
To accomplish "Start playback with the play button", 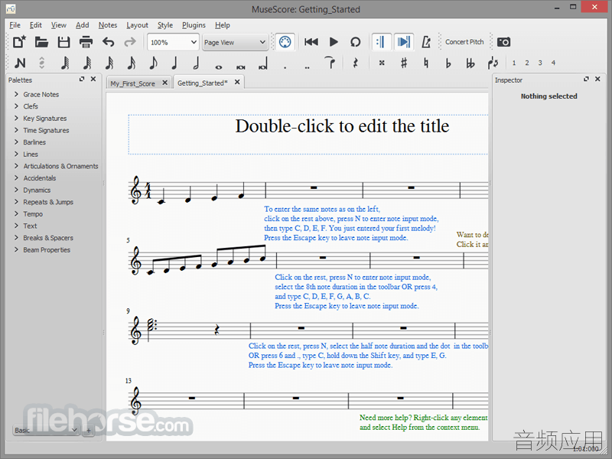I will (x=334, y=42).
